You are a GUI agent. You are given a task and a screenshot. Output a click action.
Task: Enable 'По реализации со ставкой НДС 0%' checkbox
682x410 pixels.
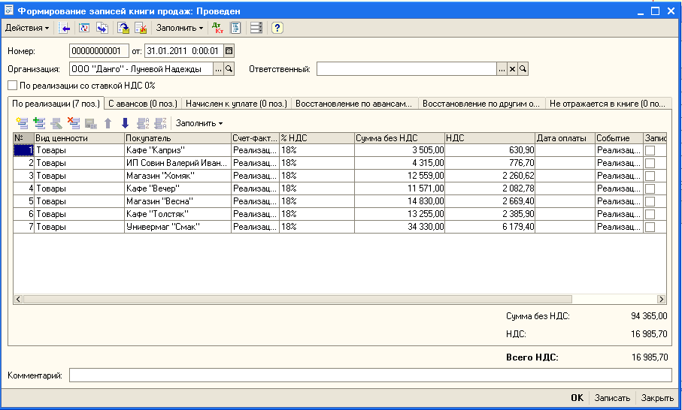click(12, 86)
